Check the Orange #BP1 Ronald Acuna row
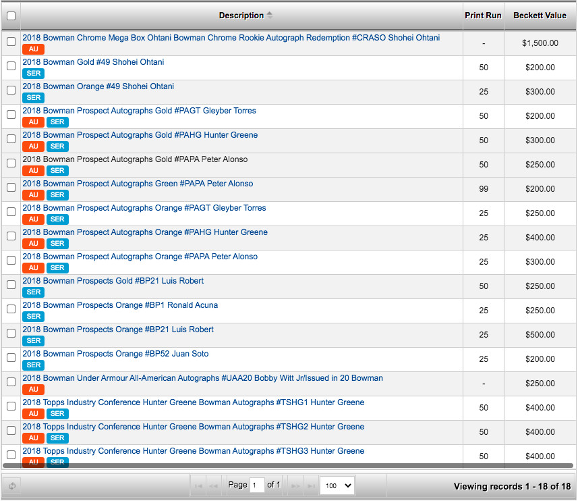Image resolution: width=578 pixels, height=501 pixels. [11, 309]
